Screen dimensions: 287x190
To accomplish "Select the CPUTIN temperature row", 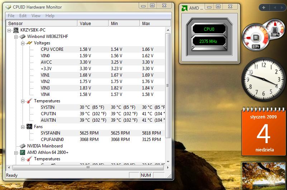I will pos(102,114).
